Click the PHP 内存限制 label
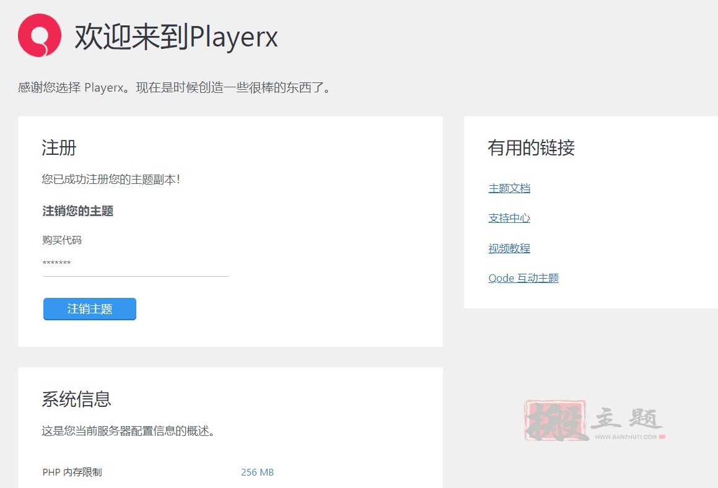This screenshot has height=488, width=718. 72,472
